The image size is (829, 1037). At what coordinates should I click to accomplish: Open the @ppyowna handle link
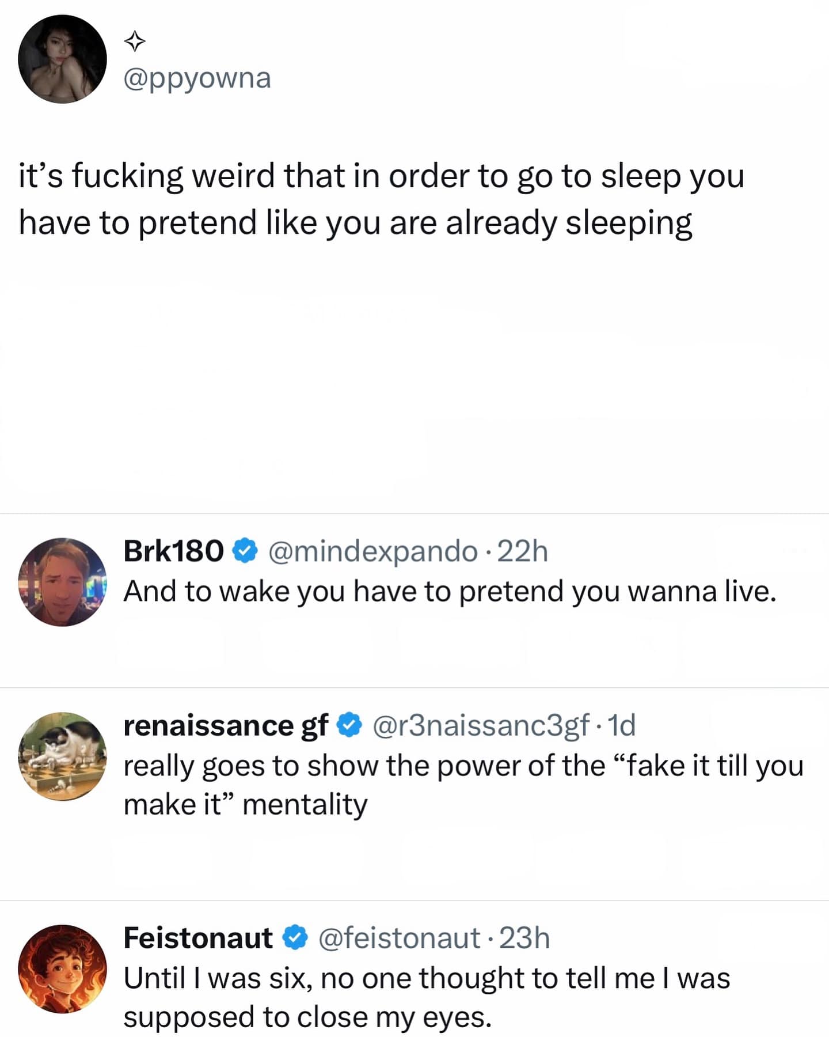(x=197, y=78)
